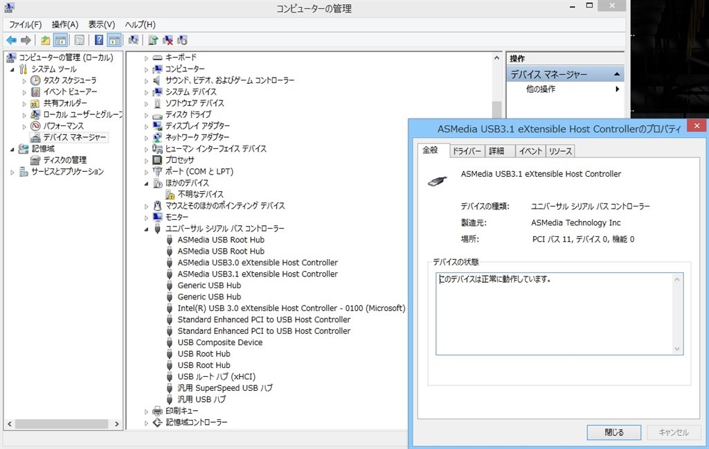Expand Storage controllers (記憶域コントローラー) category
The image size is (709, 449).
pyautogui.click(x=146, y=423)
